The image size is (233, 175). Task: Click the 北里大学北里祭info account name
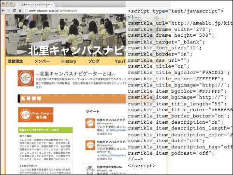[x=109, y=167]
